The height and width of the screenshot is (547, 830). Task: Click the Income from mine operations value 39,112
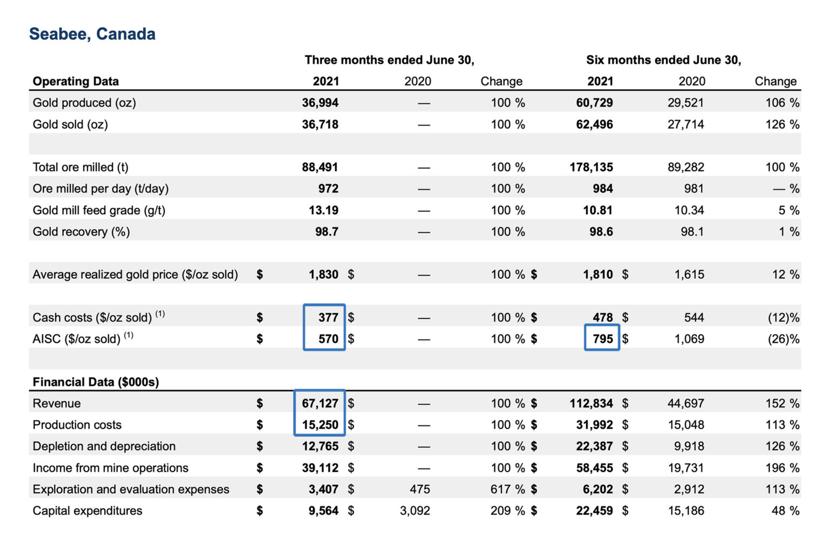(321, 468)
